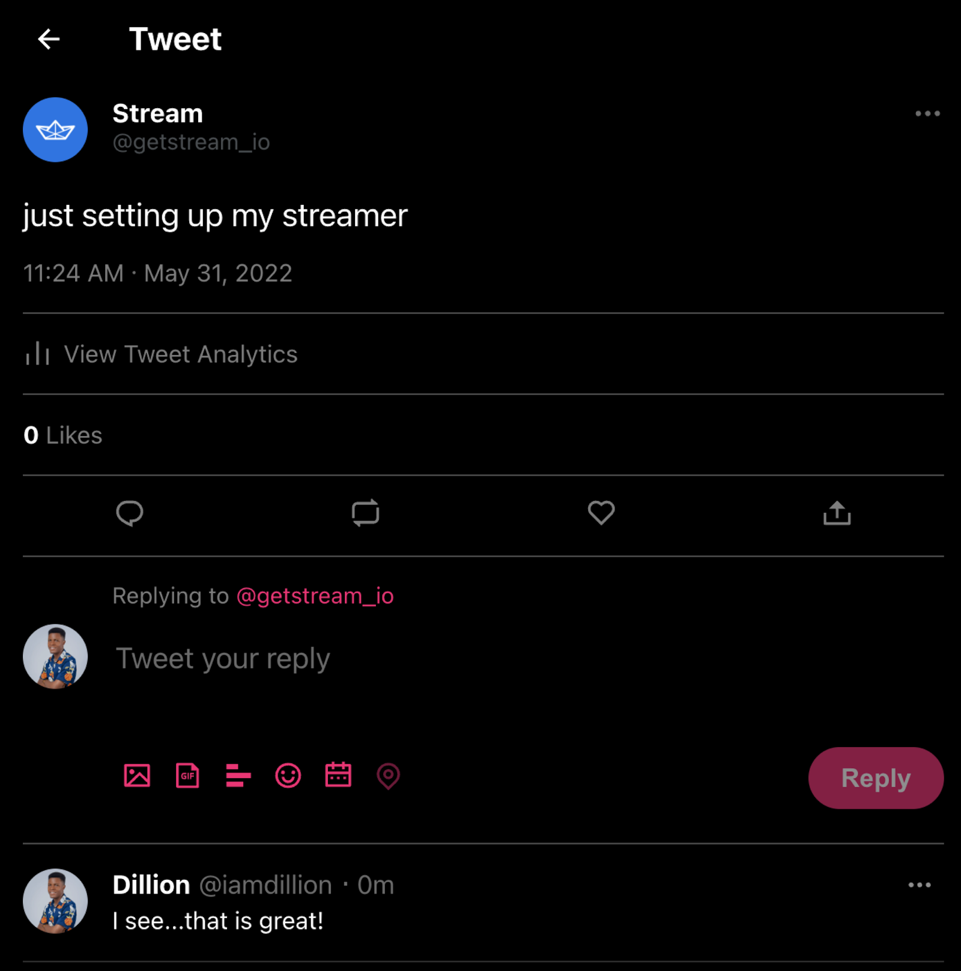Like the tweet with the heart icon
The image size is (961, 971).
pos(601,513)
